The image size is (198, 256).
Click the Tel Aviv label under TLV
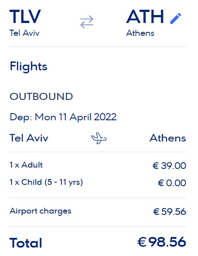pyautogui.click(x=24, y=33)
